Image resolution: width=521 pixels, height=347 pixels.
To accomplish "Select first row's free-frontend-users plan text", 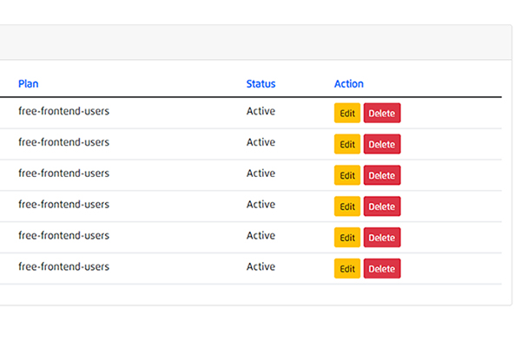I will point(63,111).
